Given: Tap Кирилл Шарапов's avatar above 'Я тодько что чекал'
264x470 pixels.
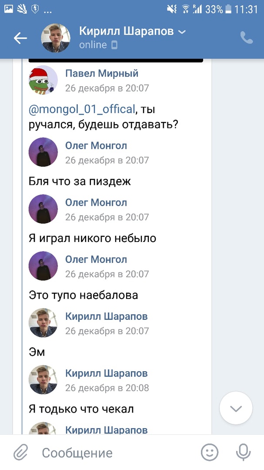Looking at the screenshot, I should point(43,380).
